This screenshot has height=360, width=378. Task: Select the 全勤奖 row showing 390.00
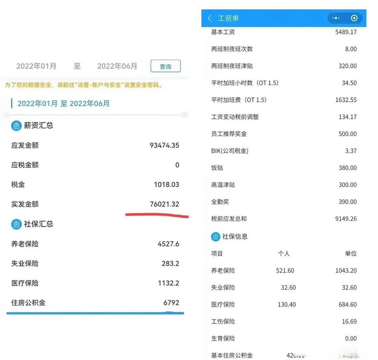281,202
